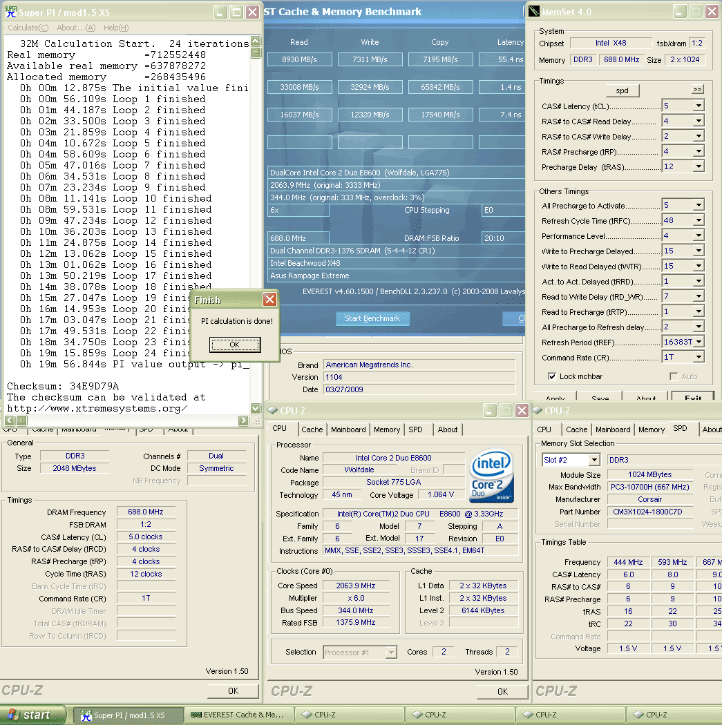Click Manufacturer Corsair value in SPD tab

[x=650, y=499]
